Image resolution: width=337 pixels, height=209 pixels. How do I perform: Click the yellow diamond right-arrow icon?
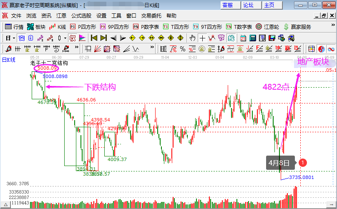[x=142, y=38]
